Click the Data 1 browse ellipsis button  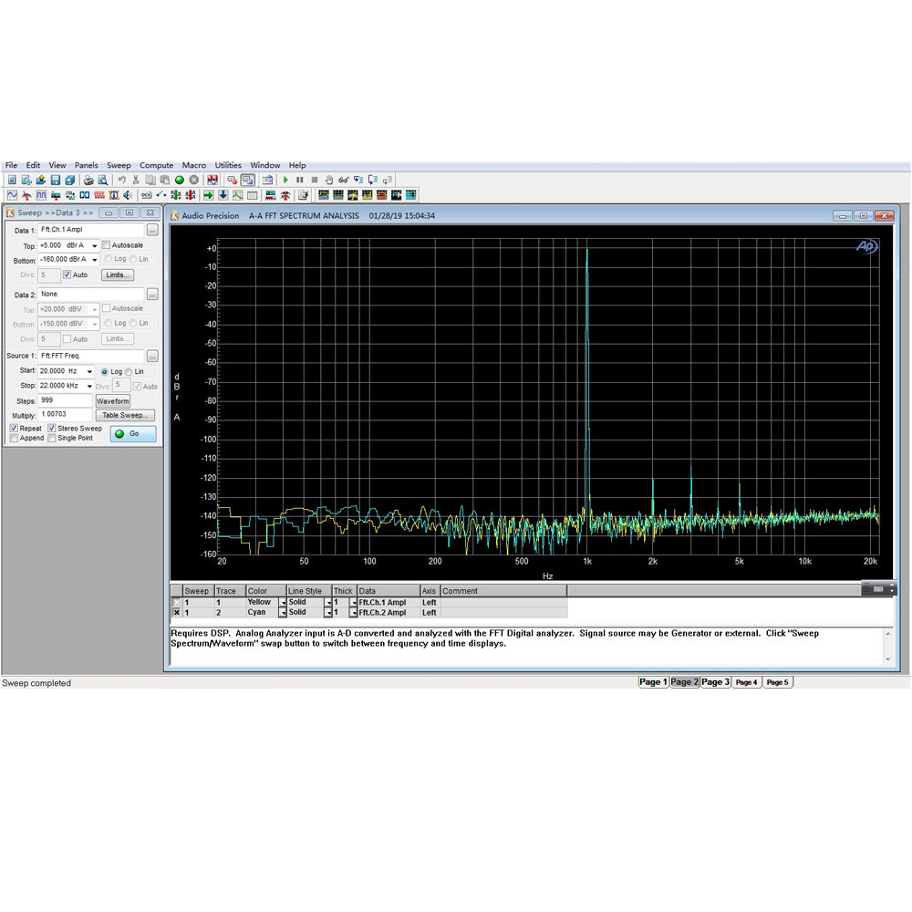click(152, 230)
